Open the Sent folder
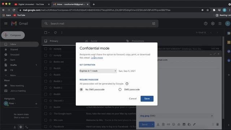Image resolution: width=231 pixels, height=130 pixels. pos(13,60)
